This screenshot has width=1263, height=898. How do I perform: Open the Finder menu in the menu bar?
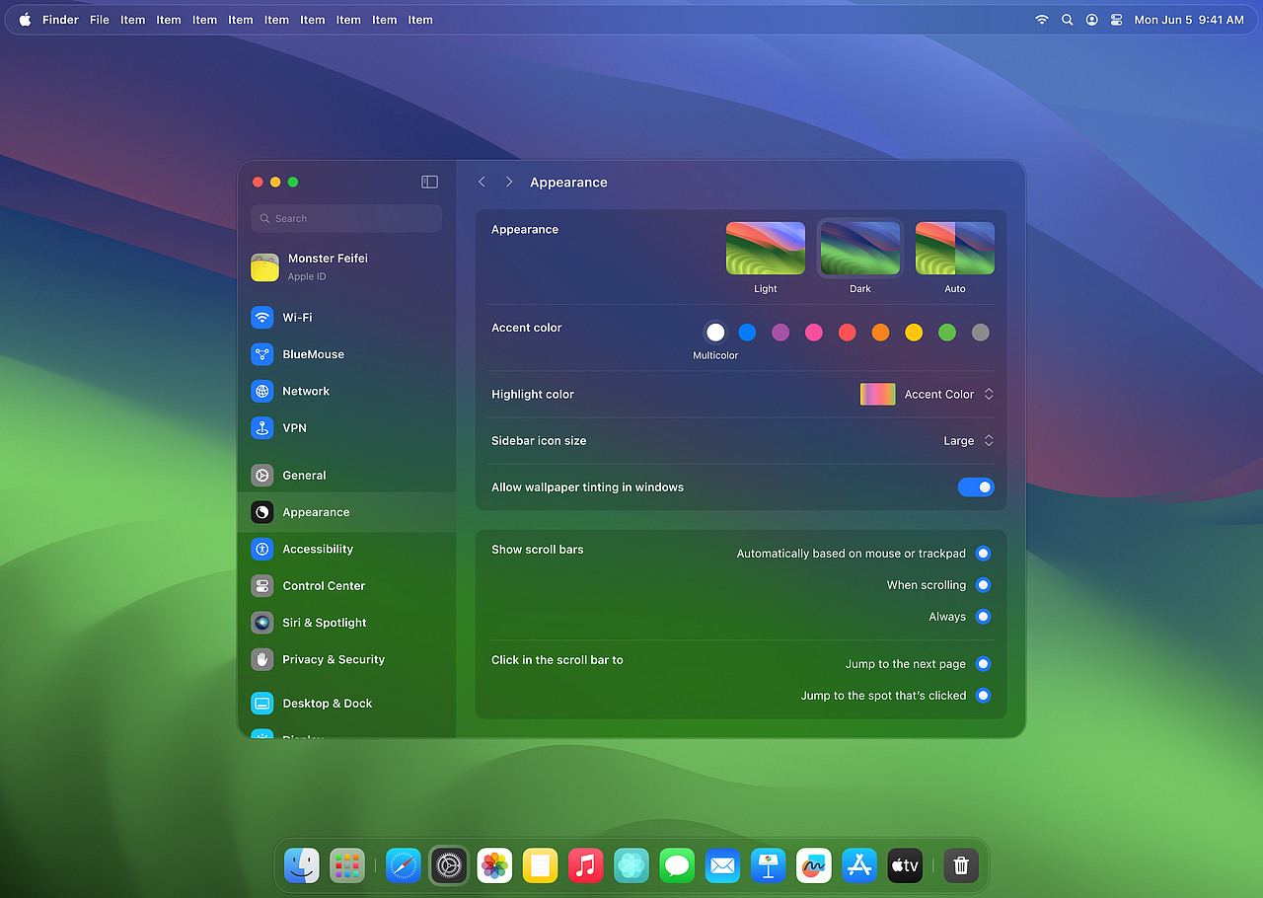tap(60, 19)
